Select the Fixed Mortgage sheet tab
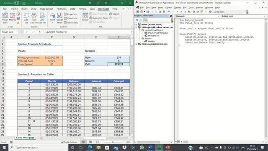This screenshot has width=268, height=151. [x=25, y=138]
